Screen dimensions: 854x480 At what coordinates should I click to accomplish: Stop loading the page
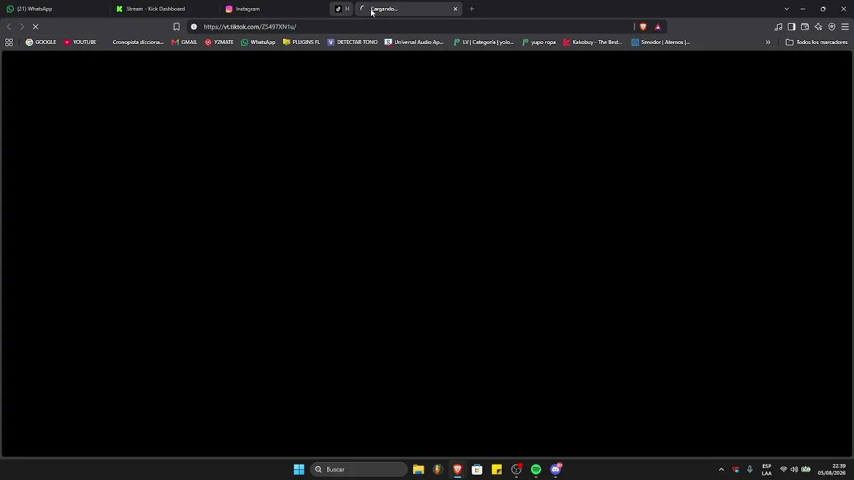coord(36,27)
